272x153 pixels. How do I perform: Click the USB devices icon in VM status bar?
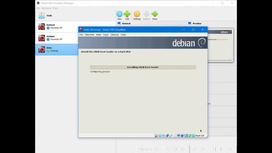[x=171, y=136]
